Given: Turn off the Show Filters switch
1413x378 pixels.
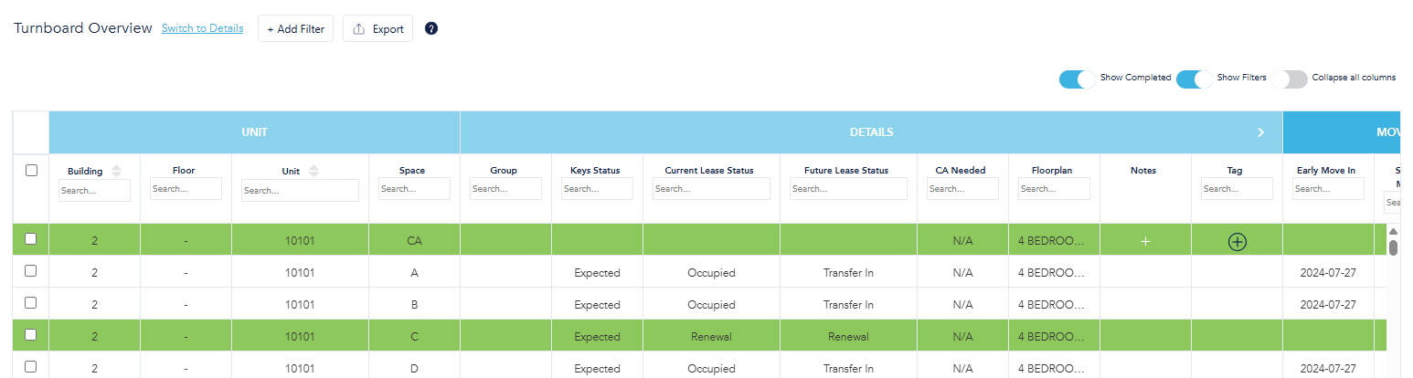Looking at the screenshot, I should (1194, 79).
